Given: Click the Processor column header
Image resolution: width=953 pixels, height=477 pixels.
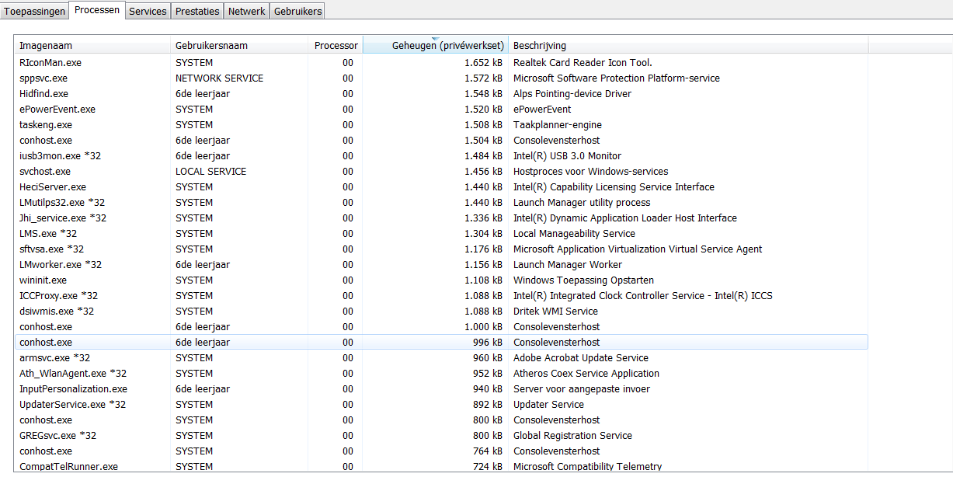Looking at the screenshot, I should click(x=336, y=46).
